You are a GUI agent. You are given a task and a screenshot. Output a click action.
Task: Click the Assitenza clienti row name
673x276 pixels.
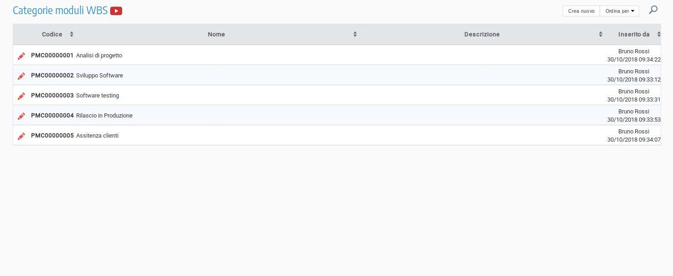pyautogui.click(x=97, y=136)
